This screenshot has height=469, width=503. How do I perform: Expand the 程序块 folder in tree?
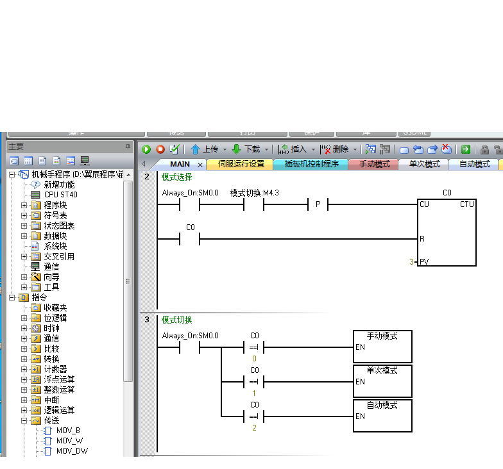[x=24, y=205]
